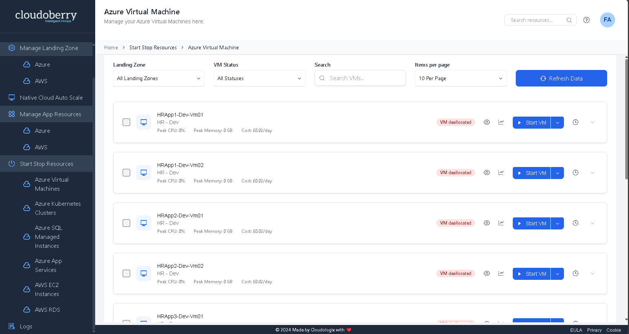The image size is (629, 334).
Task: Open the Privacy footer link
Action: (594, 330)
